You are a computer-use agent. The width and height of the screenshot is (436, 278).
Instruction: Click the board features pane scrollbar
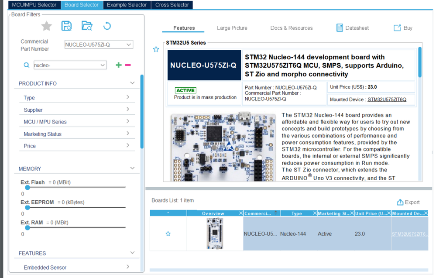[x=420, y=62]
